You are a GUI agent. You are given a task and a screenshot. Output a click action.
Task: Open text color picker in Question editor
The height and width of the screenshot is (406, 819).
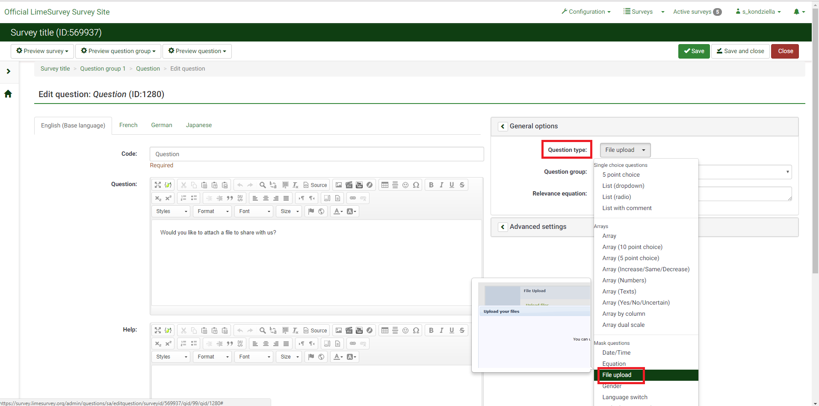click(338, 211)
